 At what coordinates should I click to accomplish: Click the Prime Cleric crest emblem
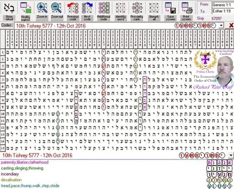[x=205, y=60]
